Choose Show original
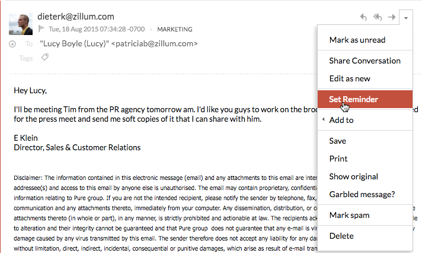 (353, 176)
